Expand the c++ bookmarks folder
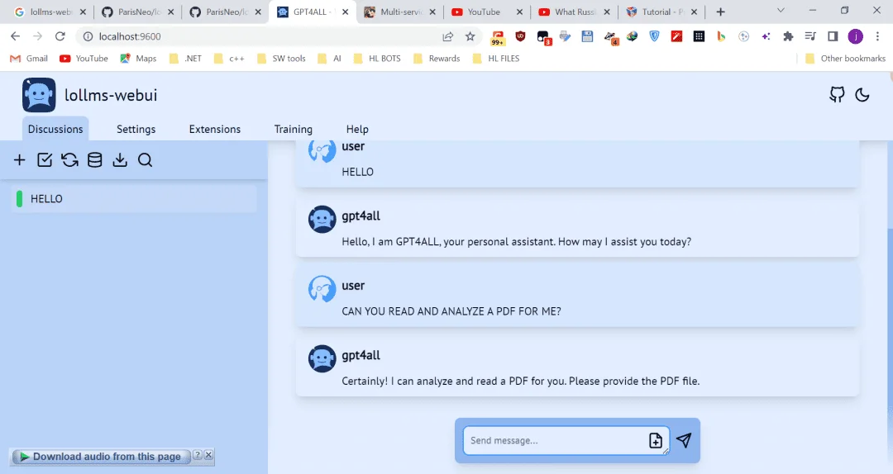893x474 pixels. (x=230, y=58)
